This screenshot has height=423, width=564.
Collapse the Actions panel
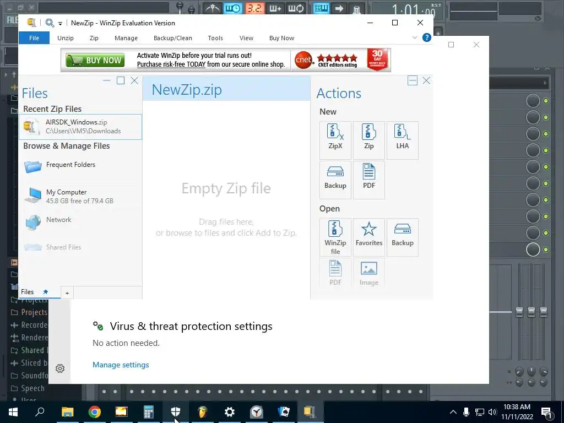point(412,80)
